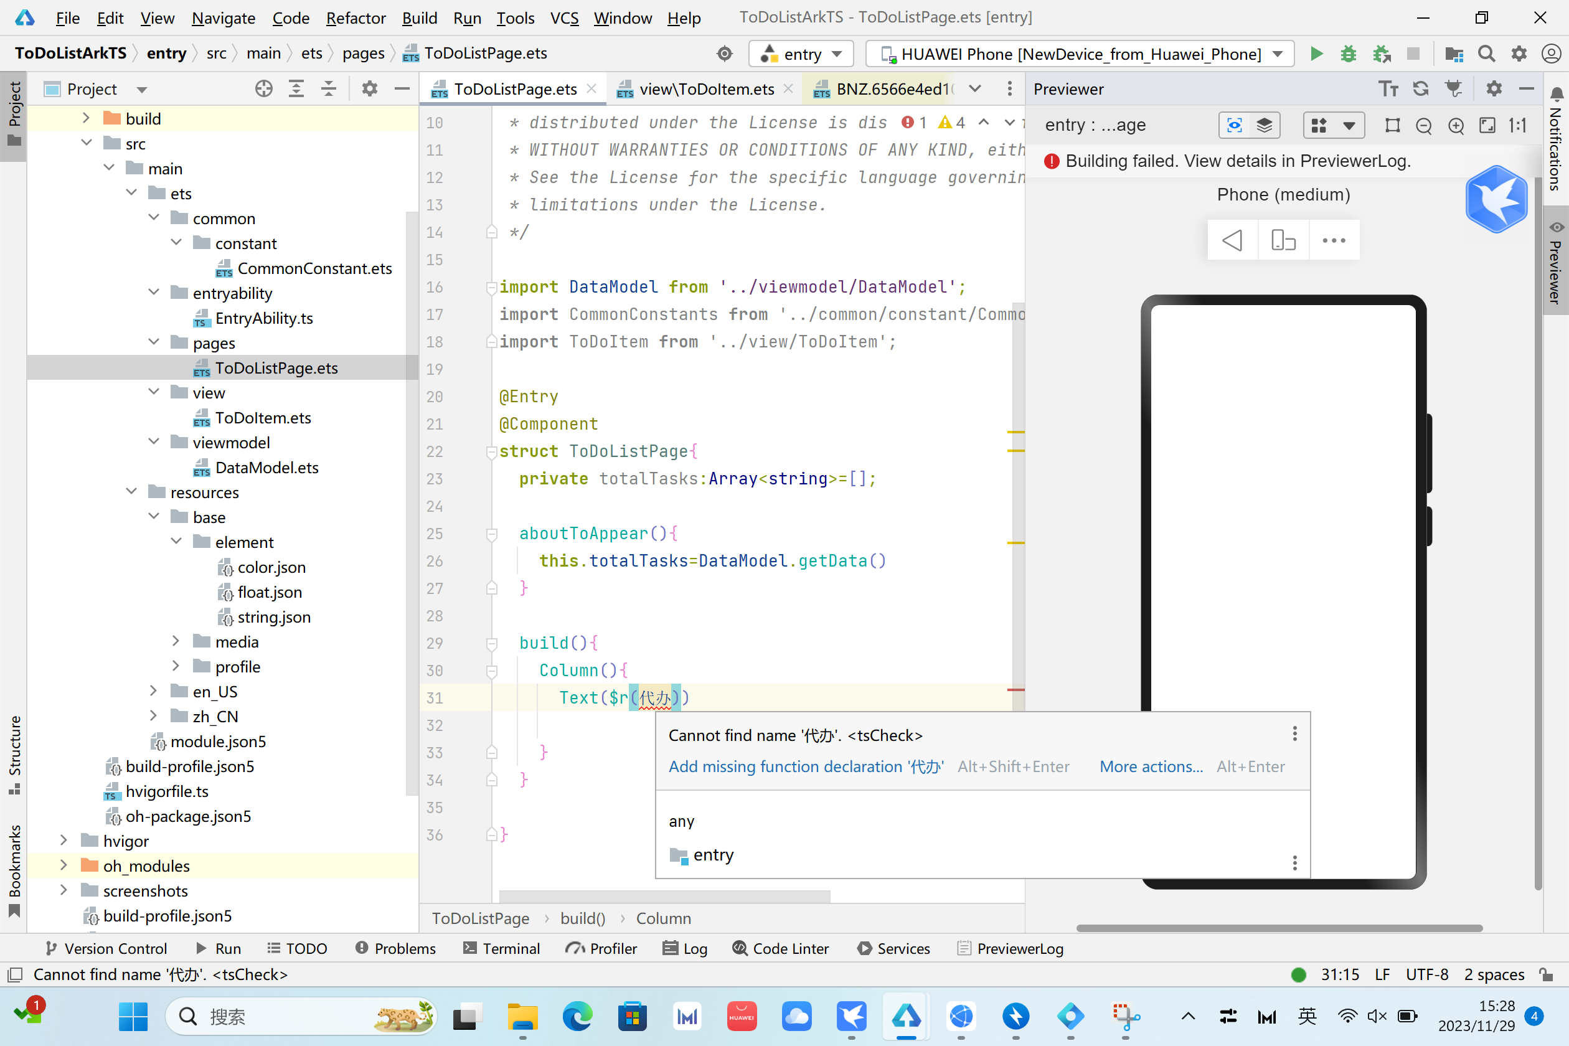1569x1046 pixels.
Task: Toggle Previewer side panel tab
Action: [1555, 260]
